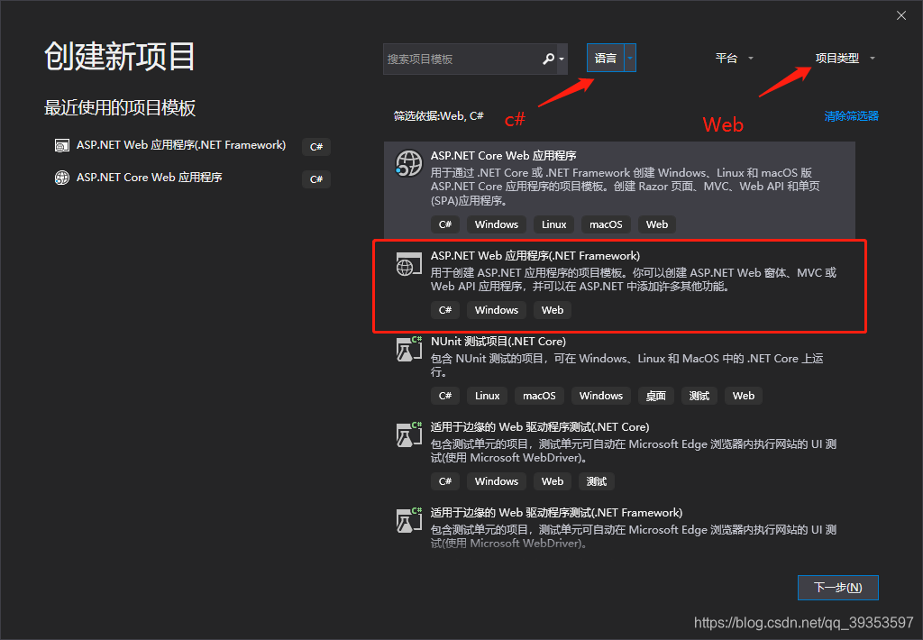Click the search magnifier icon
Screen dimensions: 923x640
tap(548, 59)
